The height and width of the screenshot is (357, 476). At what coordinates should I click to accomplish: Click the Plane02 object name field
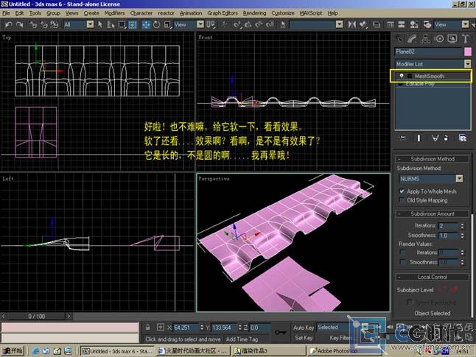coord(429,52)
